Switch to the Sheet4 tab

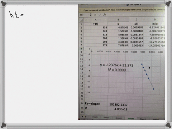pos(106,118)
